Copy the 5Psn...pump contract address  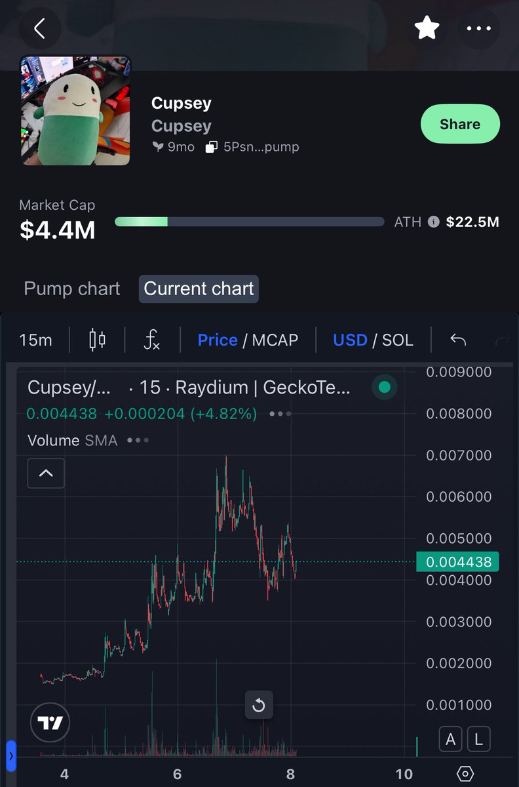click(x=252, y=147)
